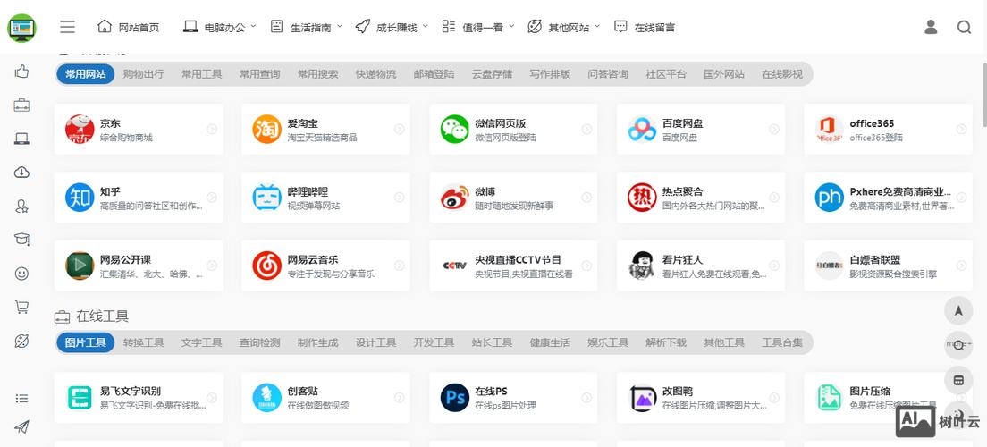The width and height of the screenshot is (987, 447).
Task: Switch to the 快递物流 tab
Action: (x=375, y=73)
